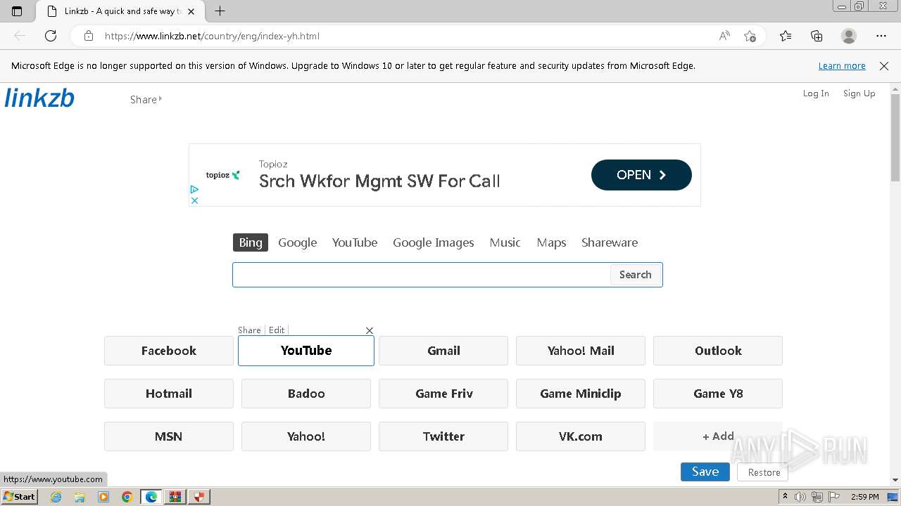This screenshot has height=506, width=901.
Task: Click the browser profile avatar
Action: click(x=849, y=36)
